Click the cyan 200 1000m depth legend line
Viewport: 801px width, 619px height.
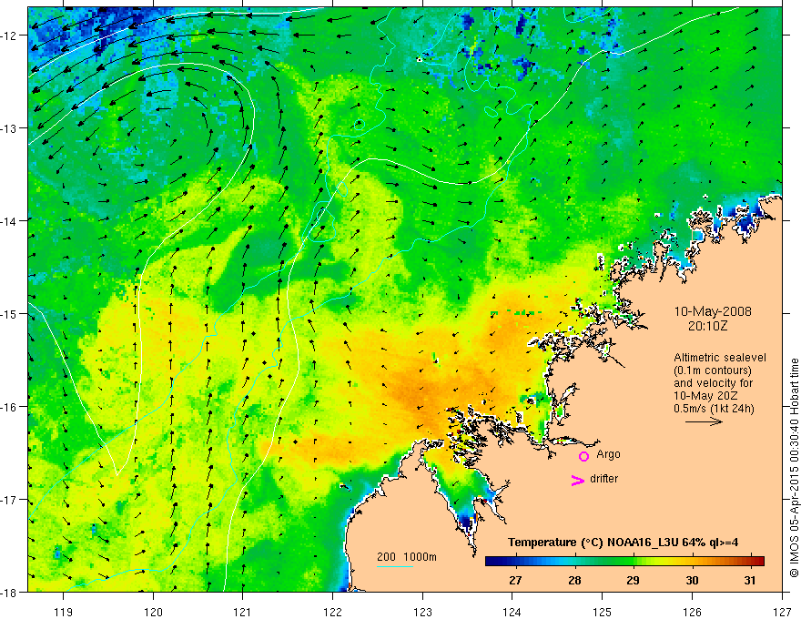395,566
